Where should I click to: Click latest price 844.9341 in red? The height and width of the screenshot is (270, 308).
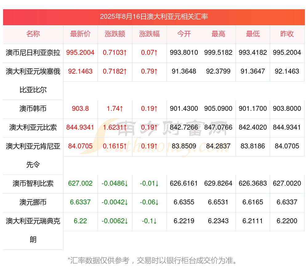[80, 127]
